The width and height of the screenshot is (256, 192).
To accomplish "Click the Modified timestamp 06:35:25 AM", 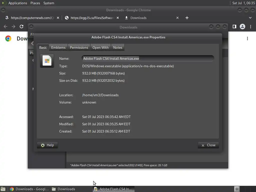I will (x=106, y=124).
